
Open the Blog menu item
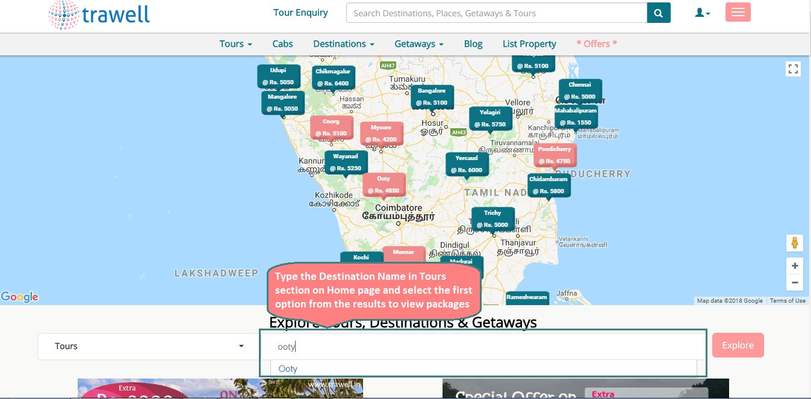click(473, 43)
